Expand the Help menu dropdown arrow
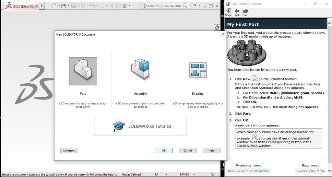The height and width of the screenshot is (177, 332). 200,6
